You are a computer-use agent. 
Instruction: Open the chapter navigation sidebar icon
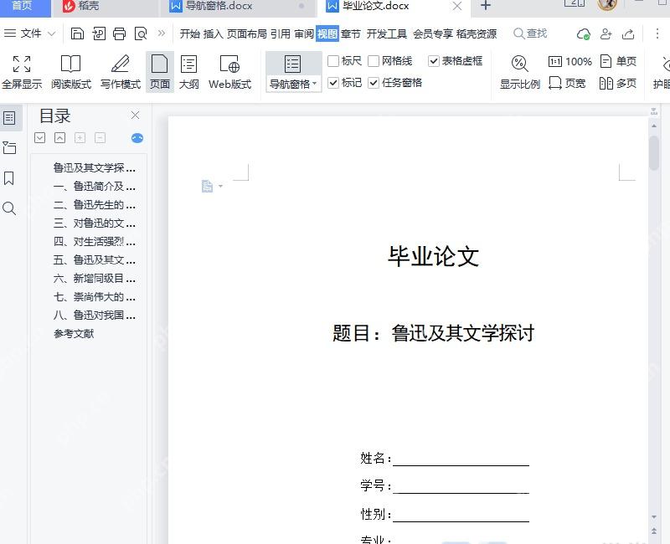[9, 148]
